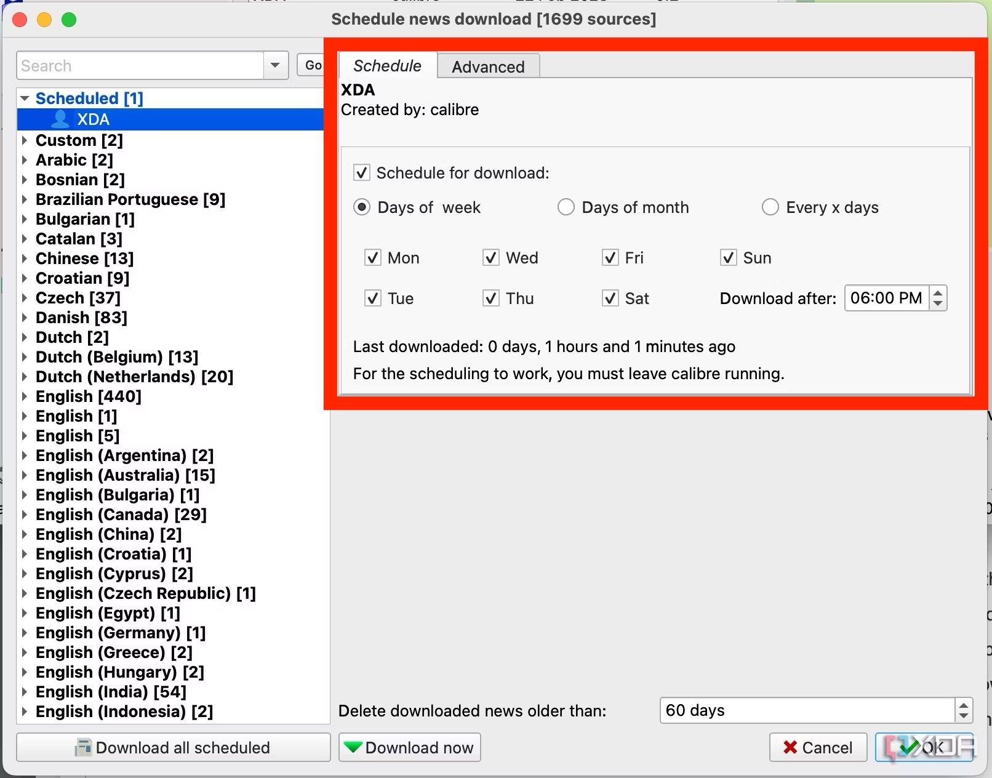Toggle Schedule for download checkbox
The image size is (992, 778).
point(362,172)
